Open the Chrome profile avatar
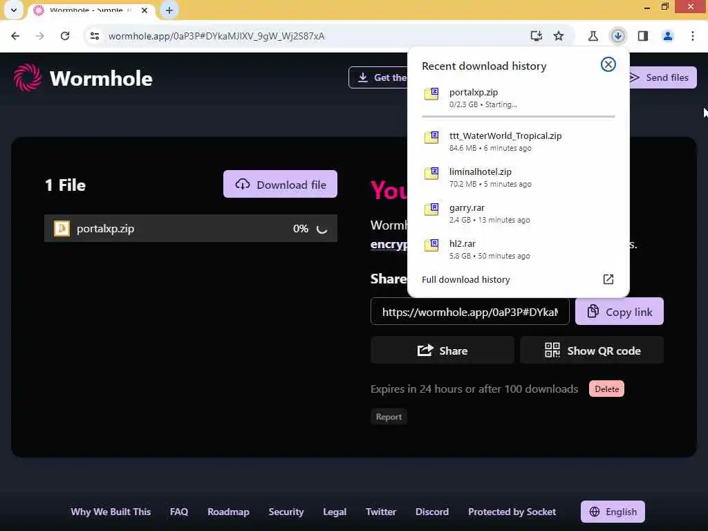Viewport: 708px width, 531px height. point(668,36)
